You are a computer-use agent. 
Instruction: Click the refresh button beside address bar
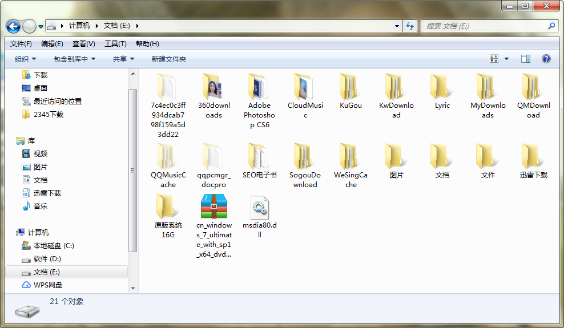410,26
